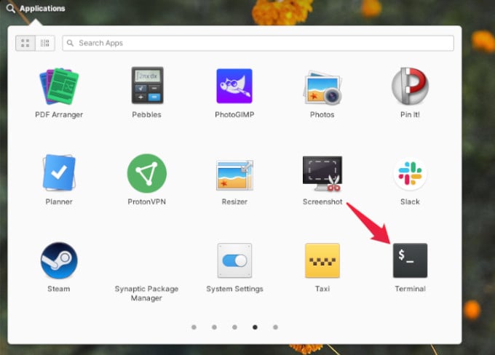This screenshot has width=495, height=355.
Task: Switch to grid view
Action: (x=25, y=43)
